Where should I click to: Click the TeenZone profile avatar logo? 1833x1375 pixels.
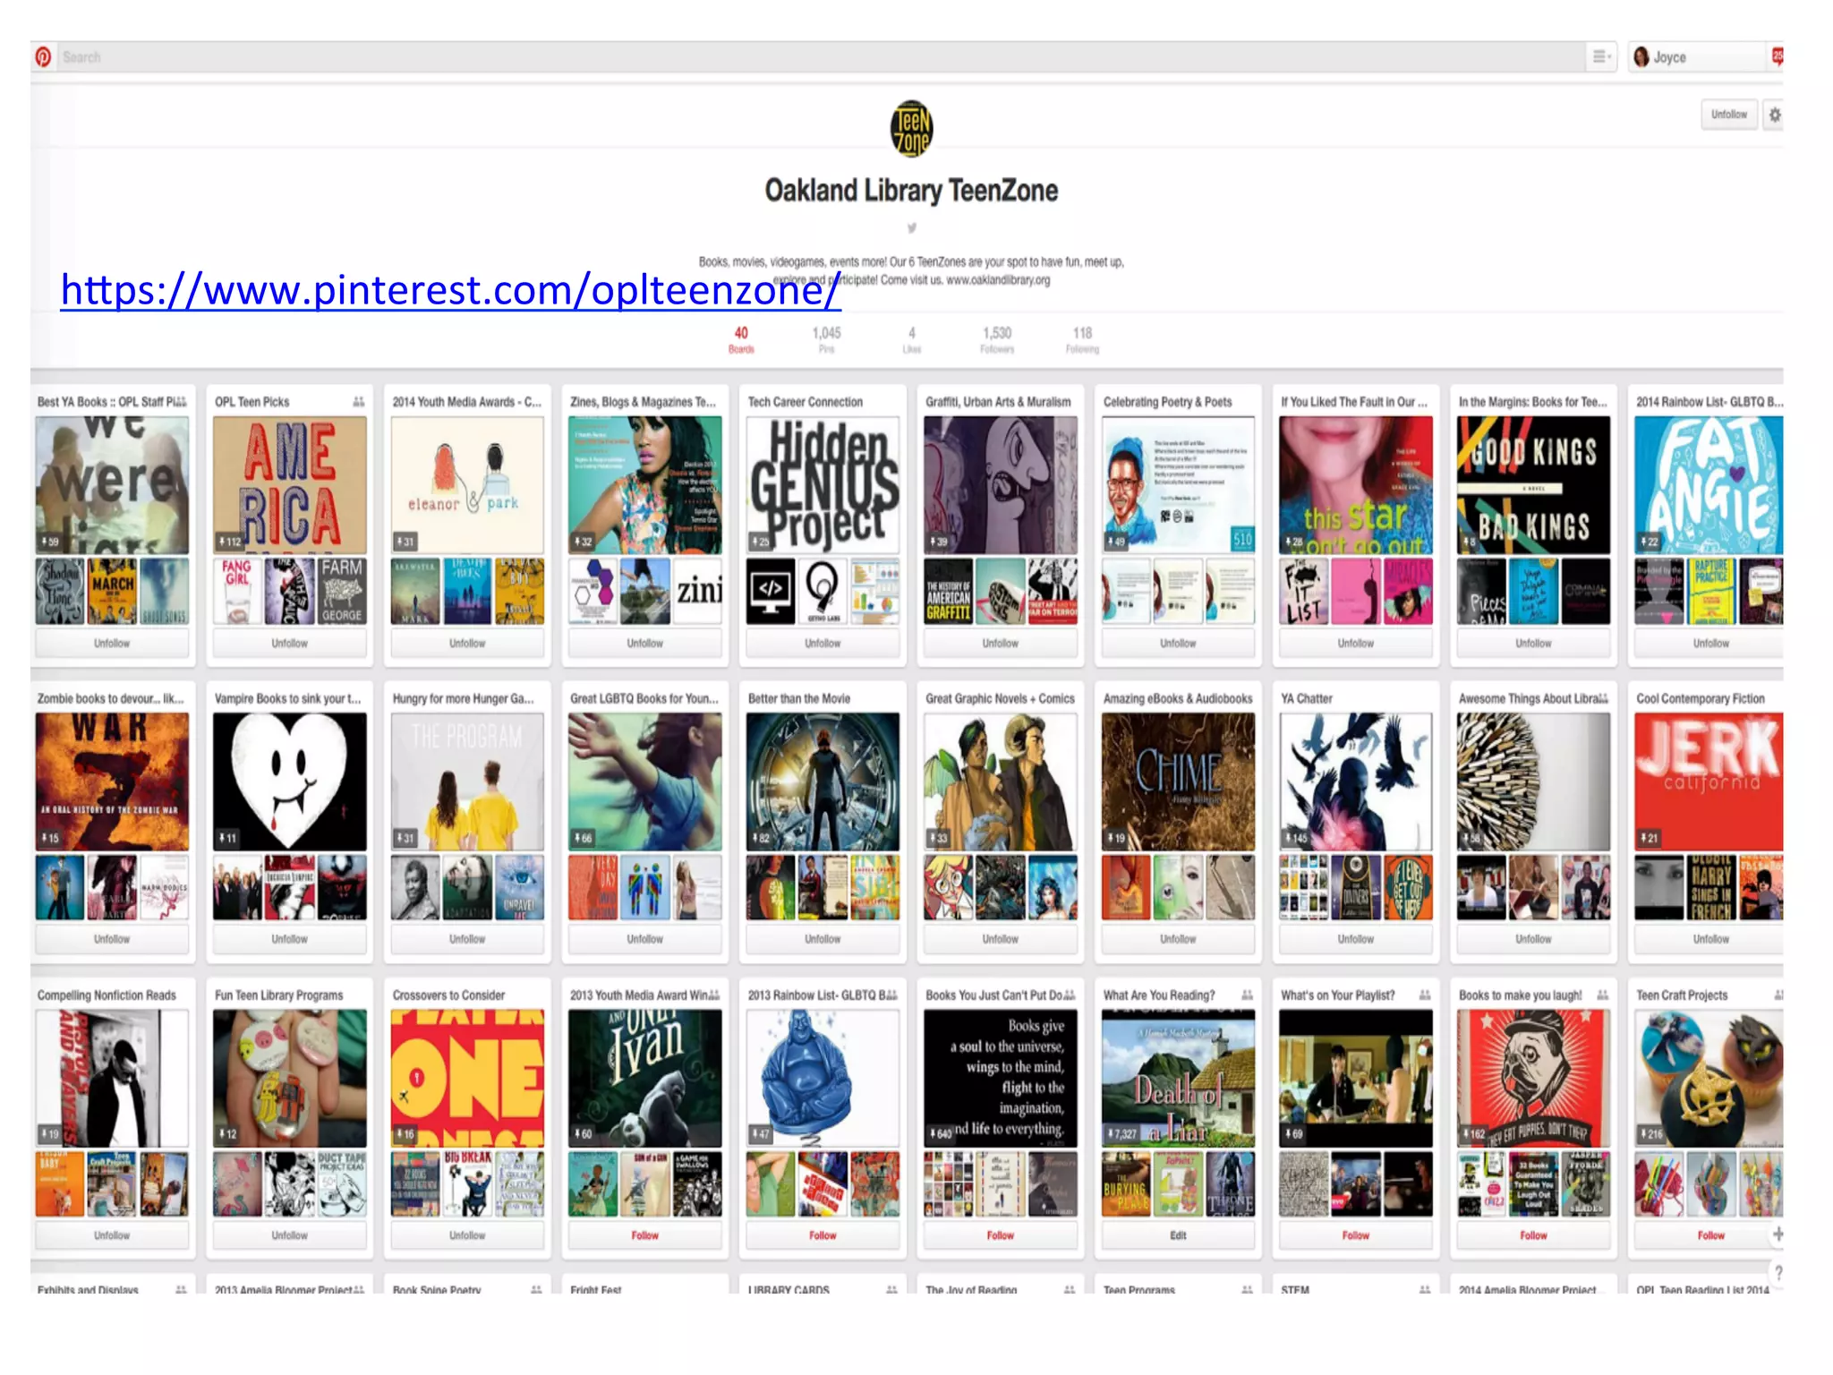click(911, 129)
